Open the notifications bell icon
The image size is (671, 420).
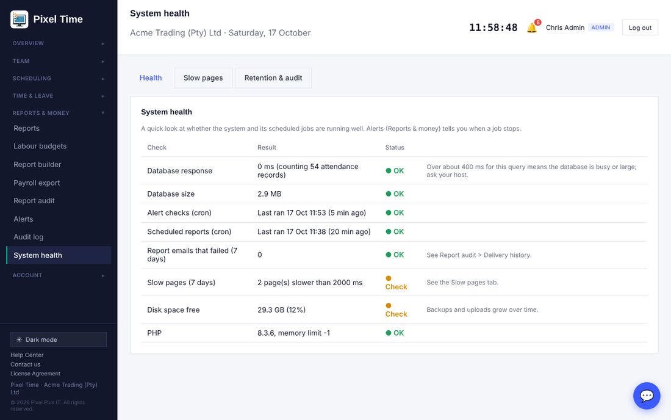coord(531,28)
